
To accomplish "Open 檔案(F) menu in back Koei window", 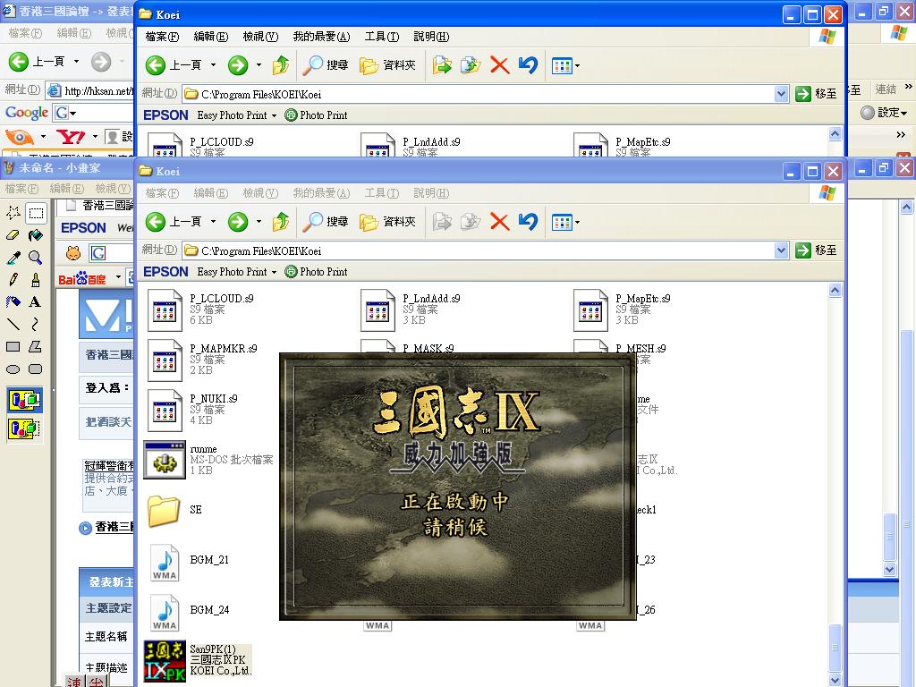I will coord(163,37).
